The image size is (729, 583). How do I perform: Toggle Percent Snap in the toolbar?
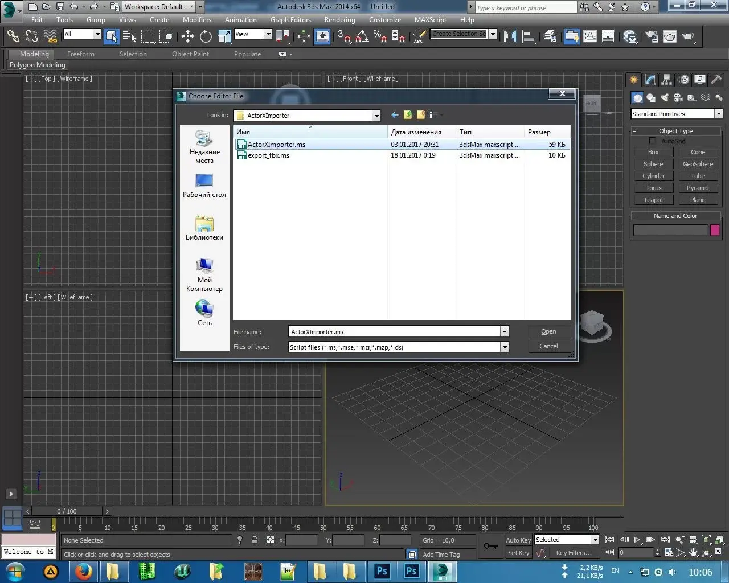(380, 36)
